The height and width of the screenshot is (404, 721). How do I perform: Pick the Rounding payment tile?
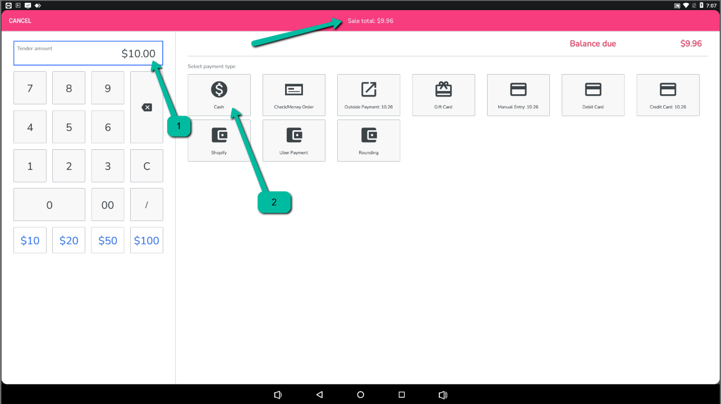pyautogui.click(x=369, y=140)
